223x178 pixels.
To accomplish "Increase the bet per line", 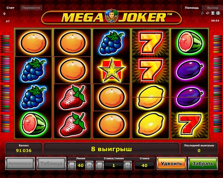I will (128, 165).
